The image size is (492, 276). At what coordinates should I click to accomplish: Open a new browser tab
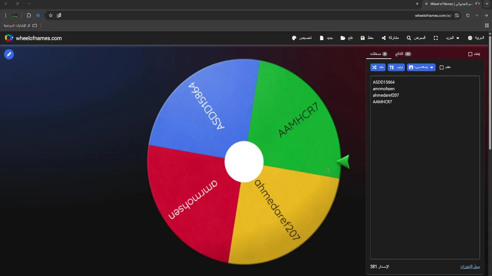[417, 4]
